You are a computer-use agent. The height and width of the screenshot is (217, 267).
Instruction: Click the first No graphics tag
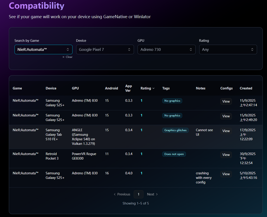(x=172, y=101)
